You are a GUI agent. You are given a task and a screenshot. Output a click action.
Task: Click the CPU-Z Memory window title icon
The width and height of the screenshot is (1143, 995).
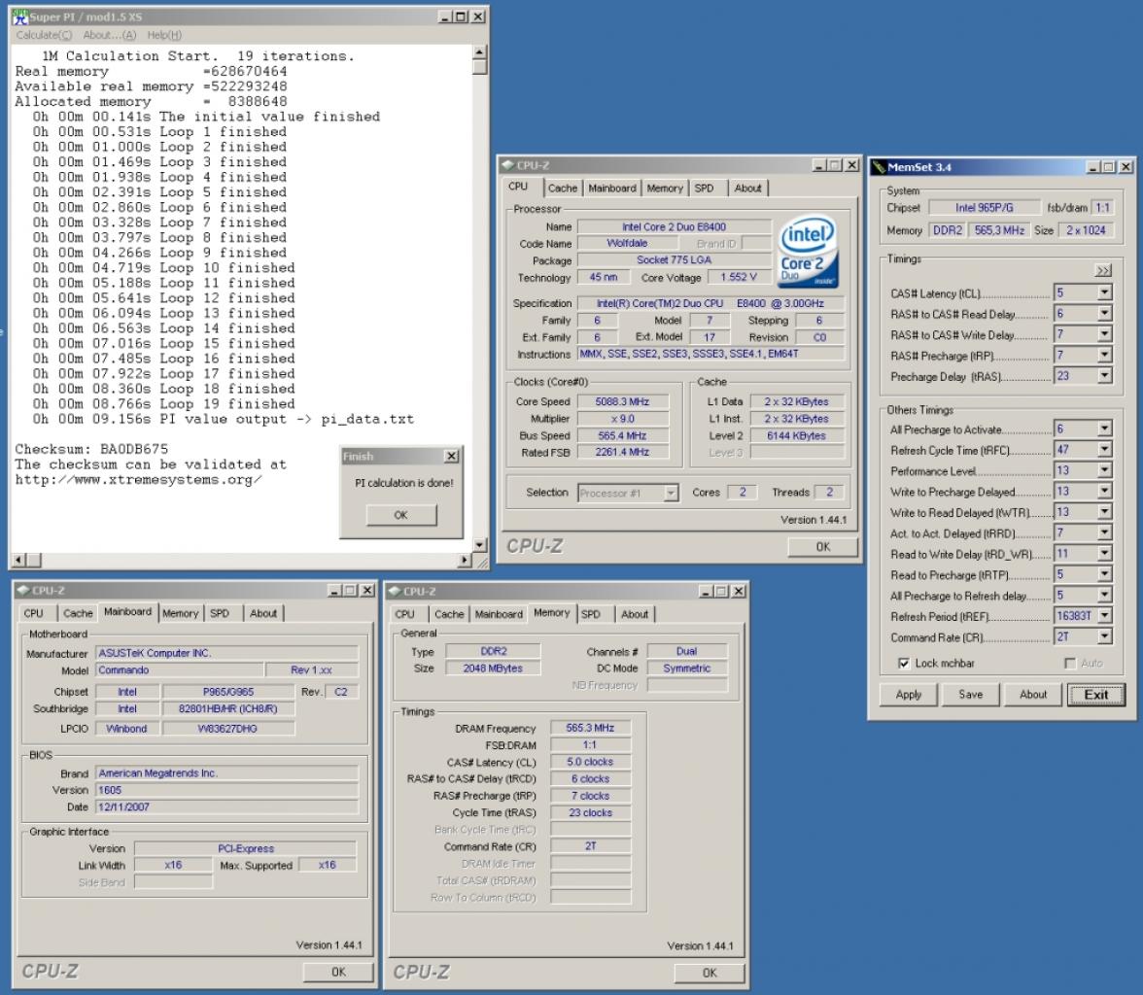[395, 591]
